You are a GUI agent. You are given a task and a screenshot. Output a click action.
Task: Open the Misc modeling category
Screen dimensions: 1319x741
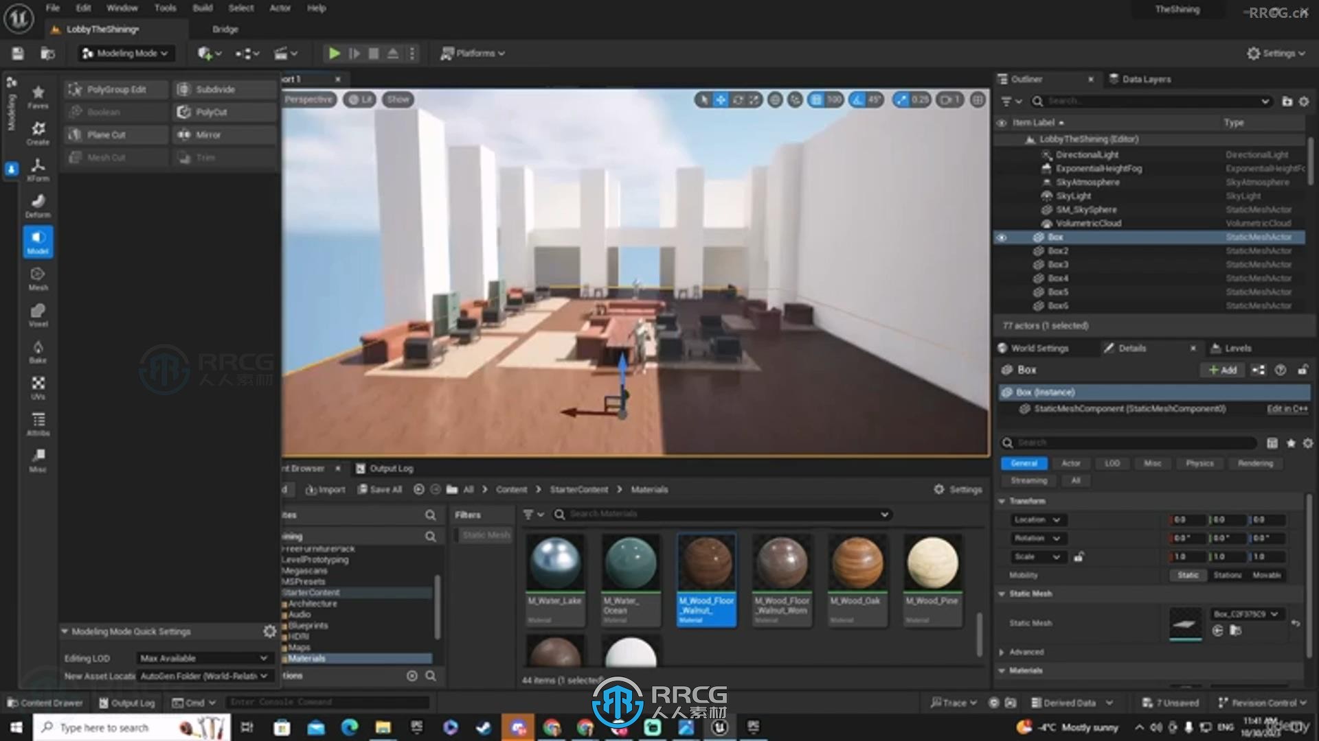38,460
